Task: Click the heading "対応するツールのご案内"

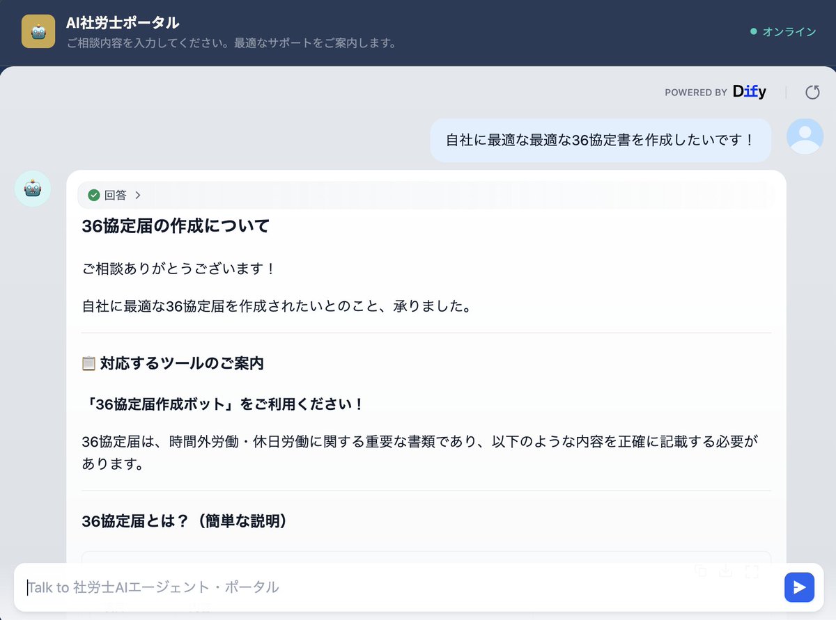Action: pyautogui.click(x=182, y=363)
